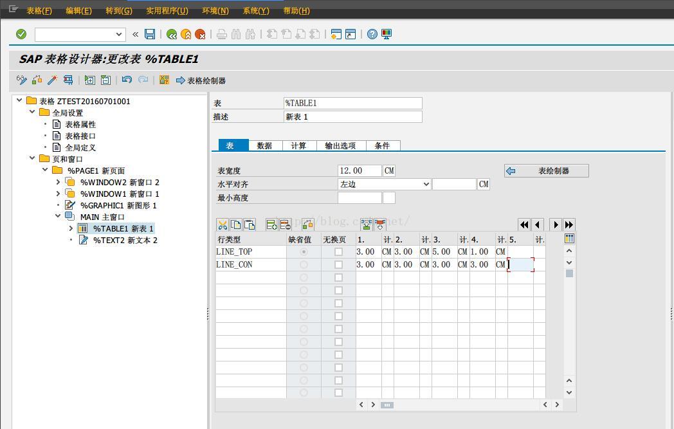Check no-page-break box for LINE_TOP
Image resolution: width=674 pixels, height=429 pixels.
339,252
